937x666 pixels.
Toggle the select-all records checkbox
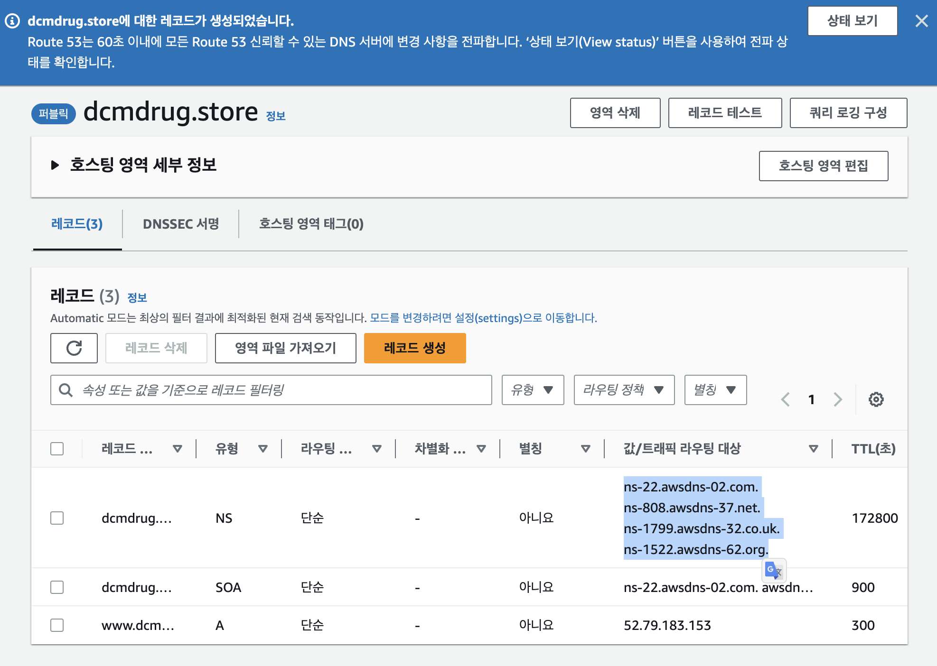tap(57, 449)
